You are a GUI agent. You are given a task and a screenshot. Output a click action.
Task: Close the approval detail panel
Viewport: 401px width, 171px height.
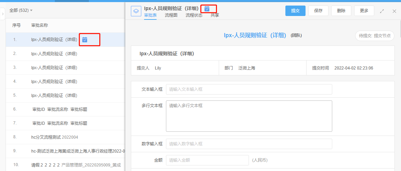tap(394, 11)
